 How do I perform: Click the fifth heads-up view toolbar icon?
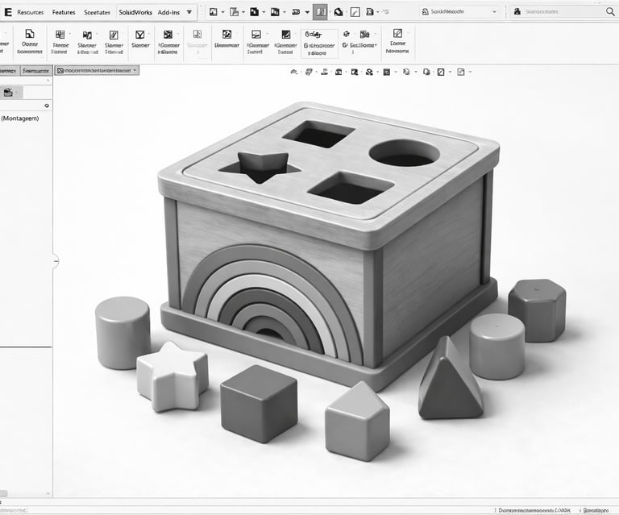pyautogui.click(x=355, y=72)
